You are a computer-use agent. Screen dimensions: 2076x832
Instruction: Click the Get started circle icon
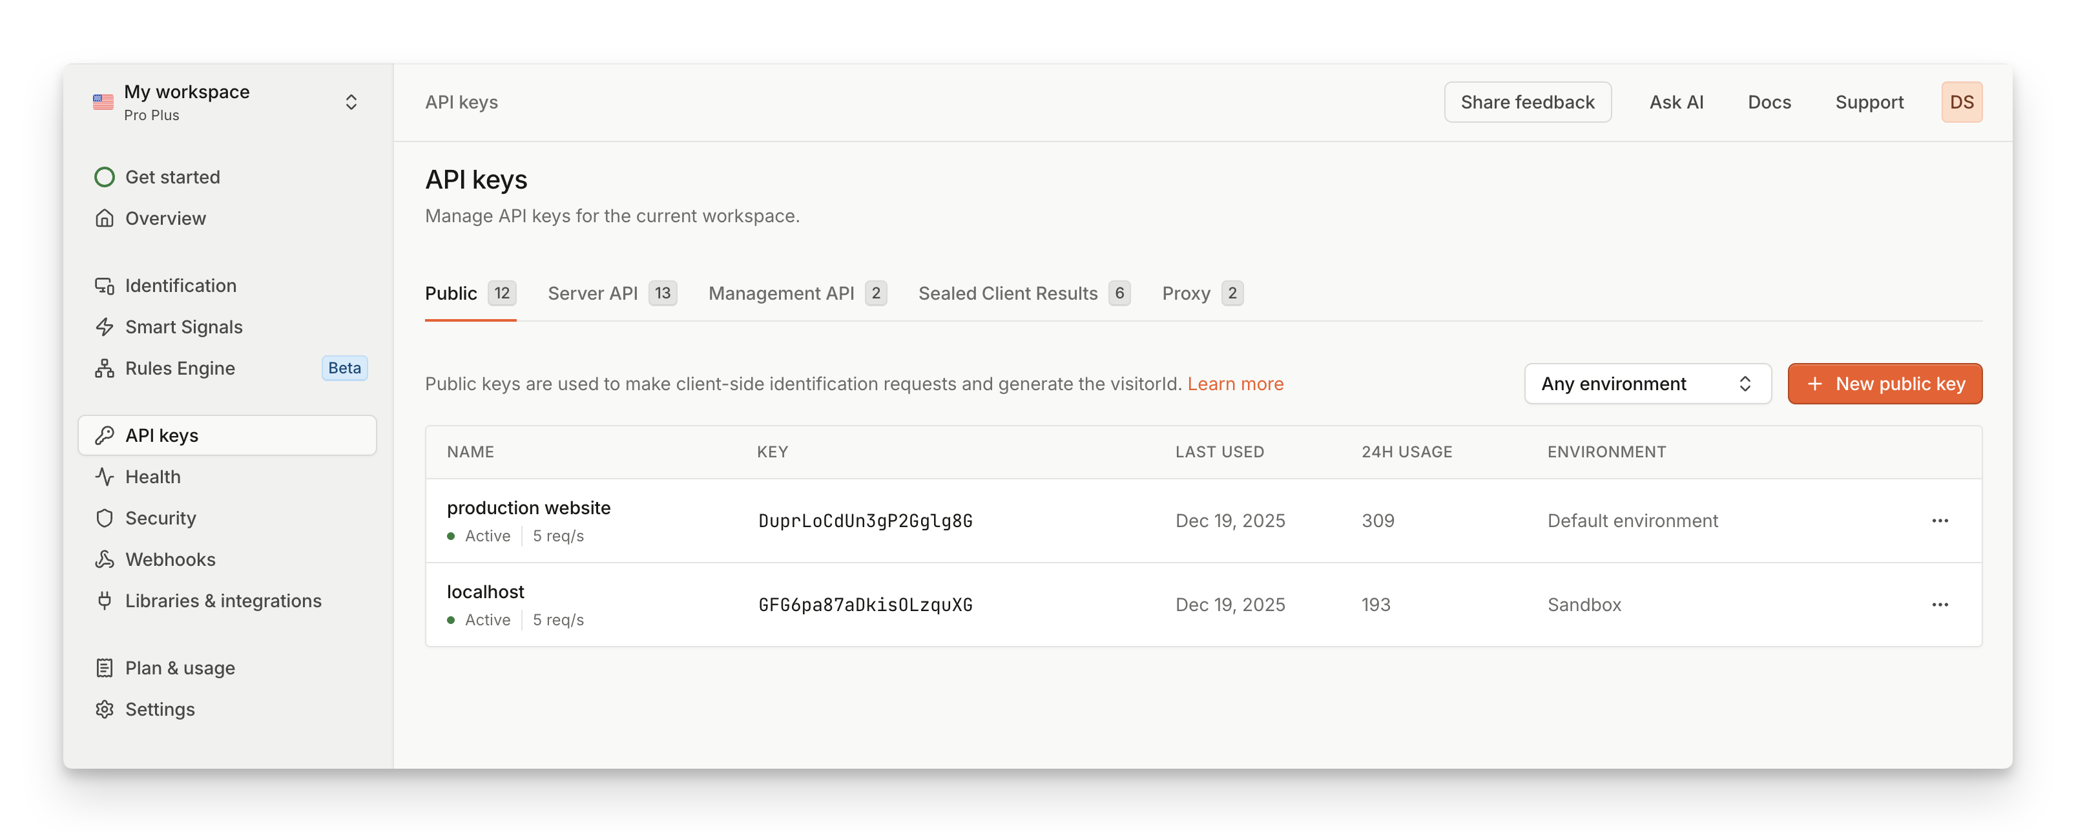tap(104, 176)
